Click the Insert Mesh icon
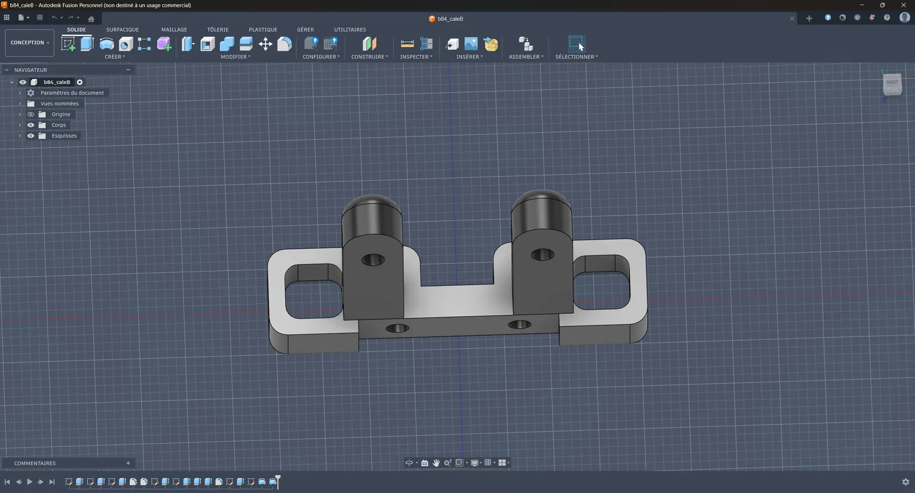Image resolution: width=915 pixels, height=493 pixels. tap(491, 44)
